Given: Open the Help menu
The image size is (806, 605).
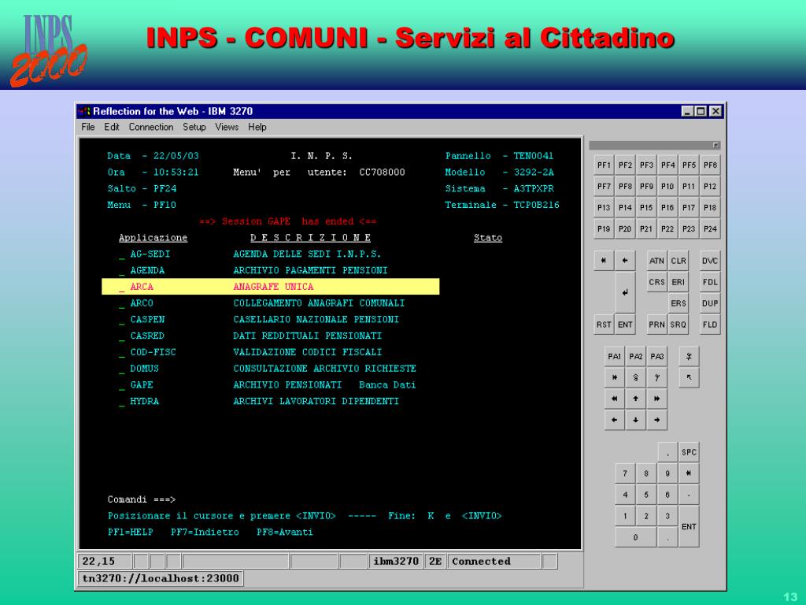Looking at the screenshot, I should pos(257,127).
